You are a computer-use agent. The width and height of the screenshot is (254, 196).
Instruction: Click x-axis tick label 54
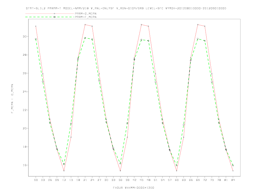pos(163,180)
